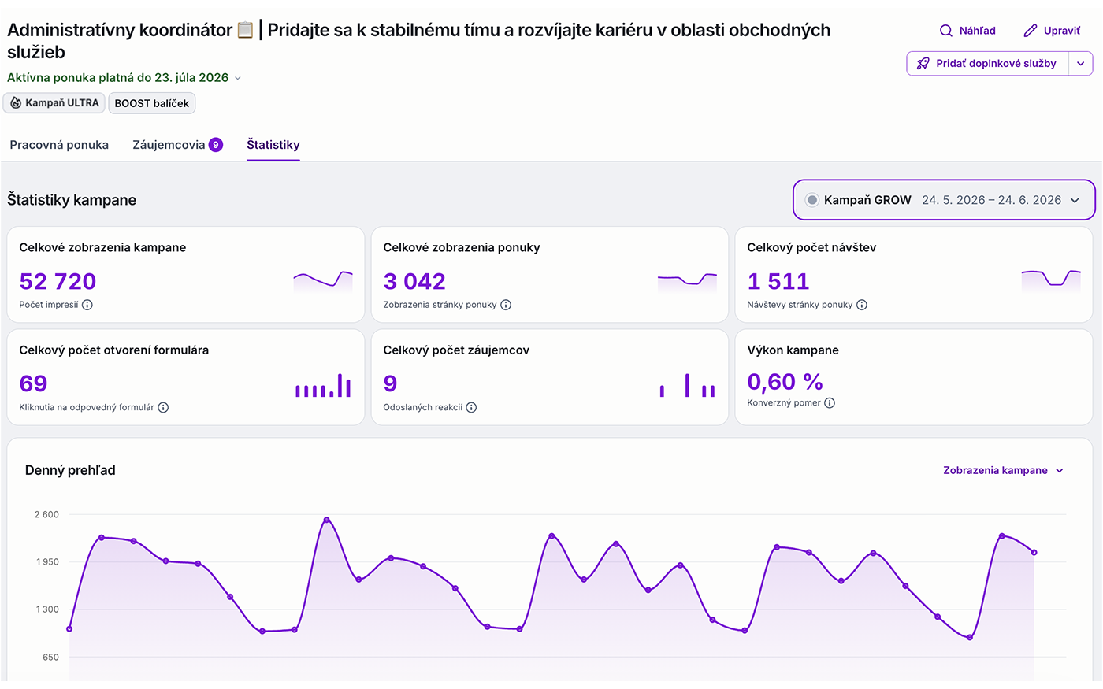Click the 1 950 axis label

click(x=46, y=561)
